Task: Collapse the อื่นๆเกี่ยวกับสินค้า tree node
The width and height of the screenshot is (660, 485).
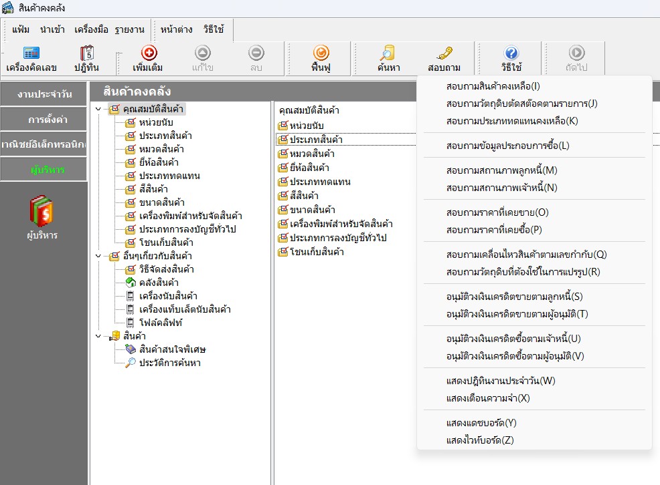Action: (98, 256)
